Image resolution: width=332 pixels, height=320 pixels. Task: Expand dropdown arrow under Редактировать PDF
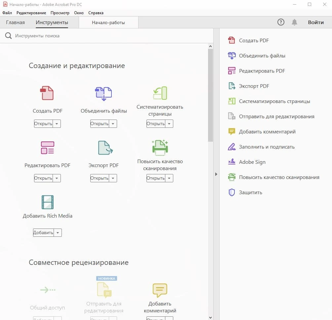tap(57, 178)
